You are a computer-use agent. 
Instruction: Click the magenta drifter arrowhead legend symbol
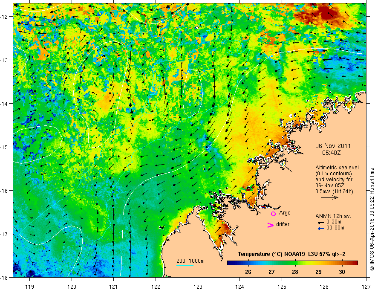[271, 225]
